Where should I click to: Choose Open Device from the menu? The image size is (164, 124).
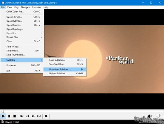coord(22,25)
